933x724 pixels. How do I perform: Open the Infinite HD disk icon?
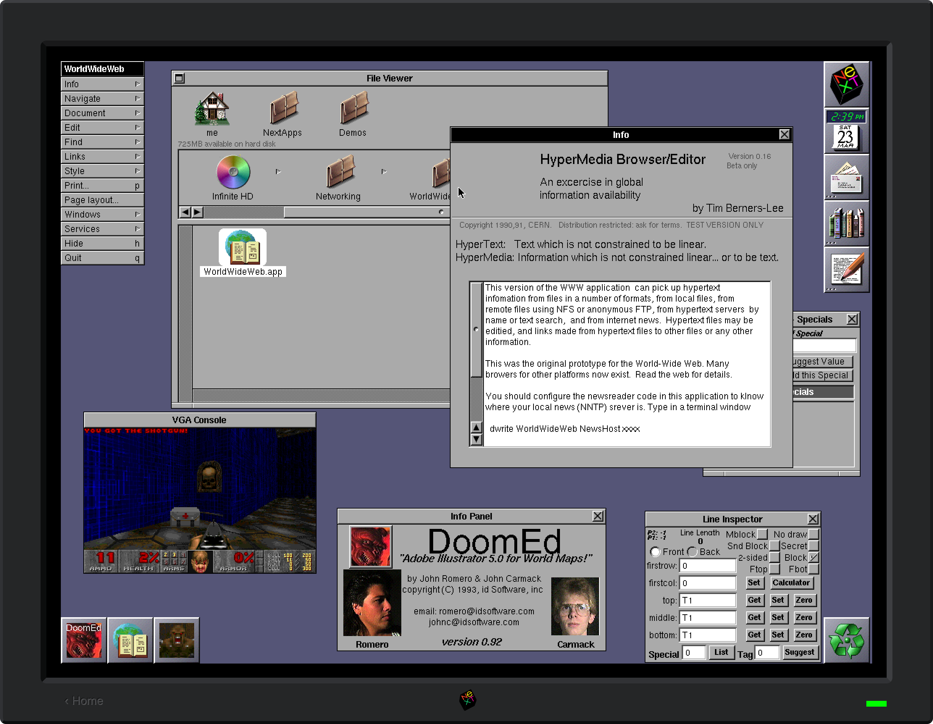233,172
